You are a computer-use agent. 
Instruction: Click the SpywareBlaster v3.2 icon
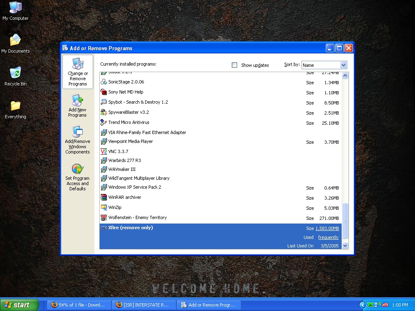coord(103,112)
